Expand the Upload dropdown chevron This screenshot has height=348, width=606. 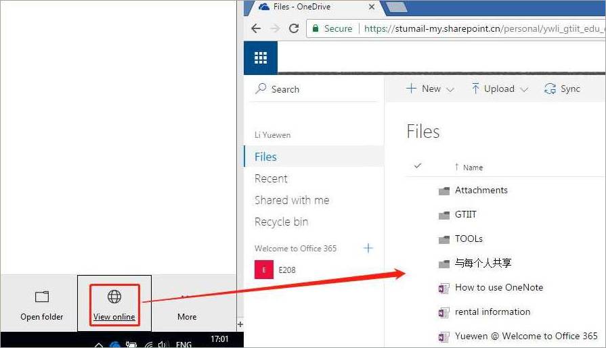(x=523, y=89)
